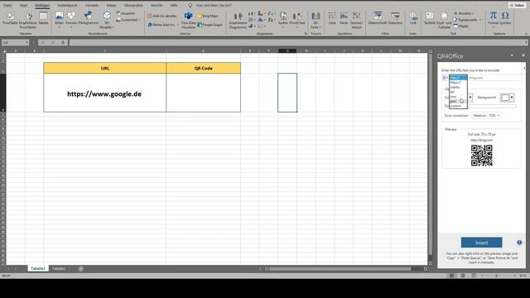The image size is (530, 298).
Task: Click Kopf- und Fußzeile
Action: coord(444,20)
